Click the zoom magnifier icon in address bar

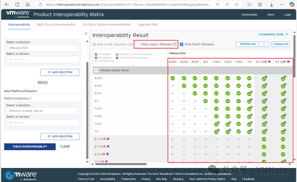point(218,5)
